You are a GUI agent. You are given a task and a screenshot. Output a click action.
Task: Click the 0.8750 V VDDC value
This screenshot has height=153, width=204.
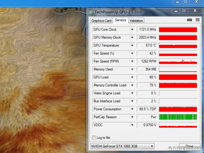point(147,125)
